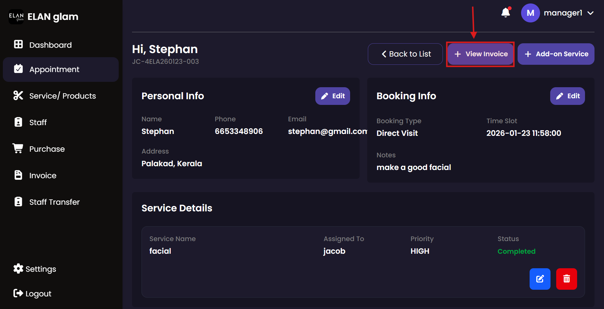Click the notification bell icon

click(x=506, y=13)
